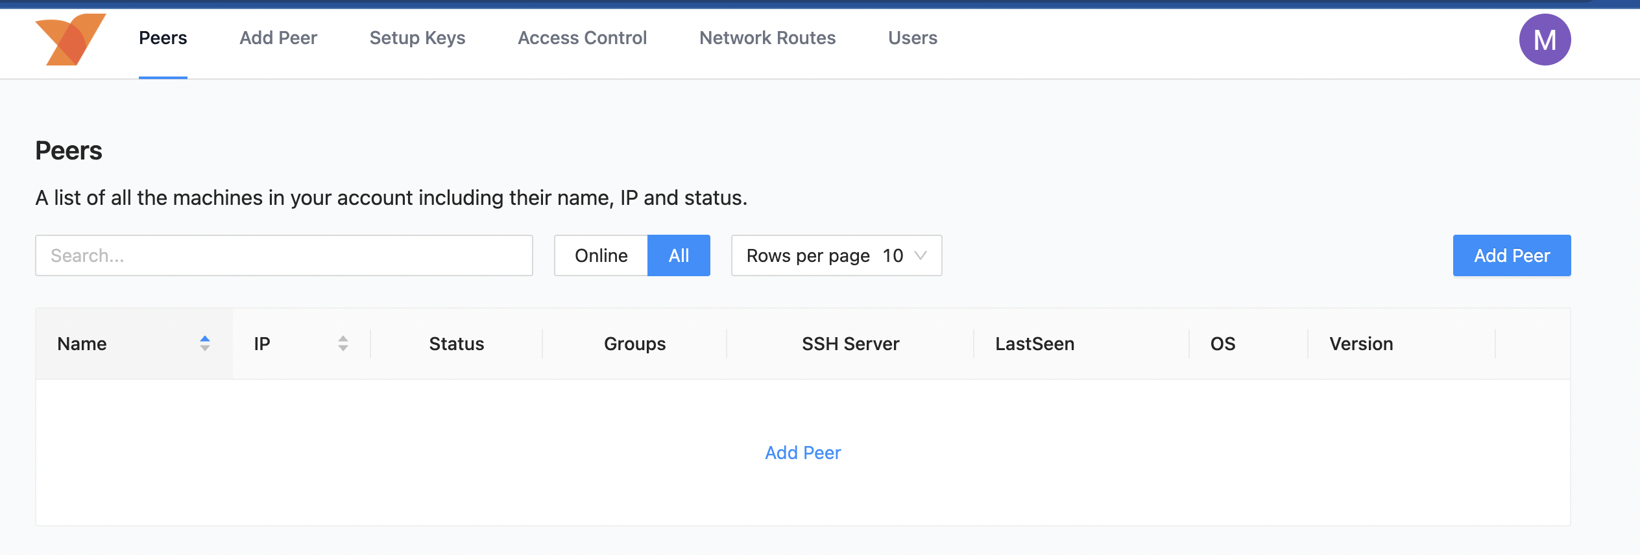The image size is (1640, 555).
Task: Click the NetBird logo icon
Action: tap(70, 40)
